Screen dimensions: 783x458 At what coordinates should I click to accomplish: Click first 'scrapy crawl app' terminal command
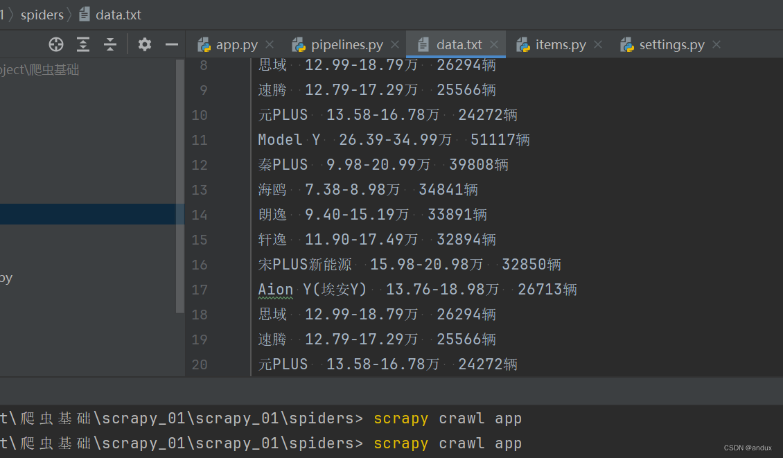448,419
